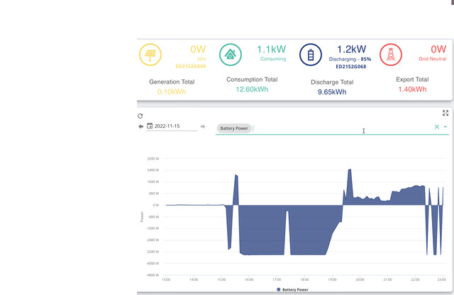Screen dimensions: 454x295
Task: Open the series selector dropdown arrow
Action: tap(445, 127)
